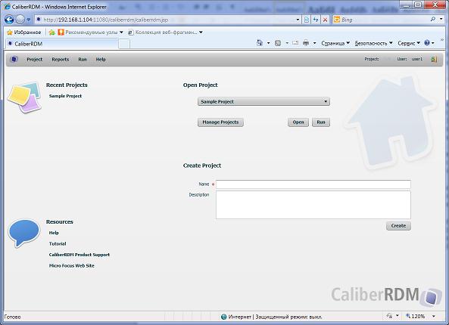Image resolution: width=449 pixels, height=325 pixels.
Task: Open address bar history dropdown arrow
Action: pos(298,20)
